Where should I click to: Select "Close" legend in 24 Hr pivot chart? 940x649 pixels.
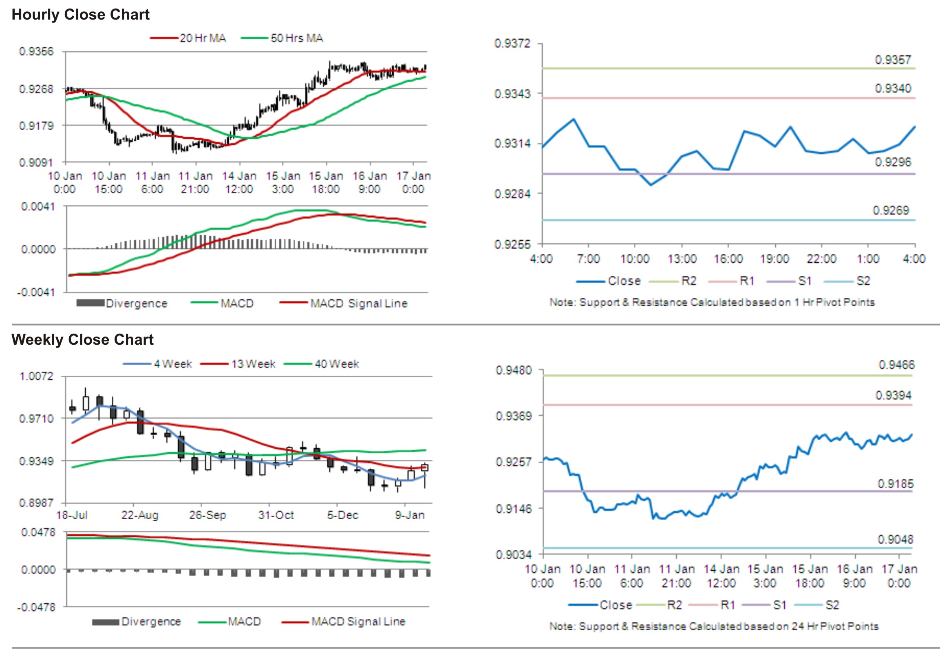click(x=616, y=605)
